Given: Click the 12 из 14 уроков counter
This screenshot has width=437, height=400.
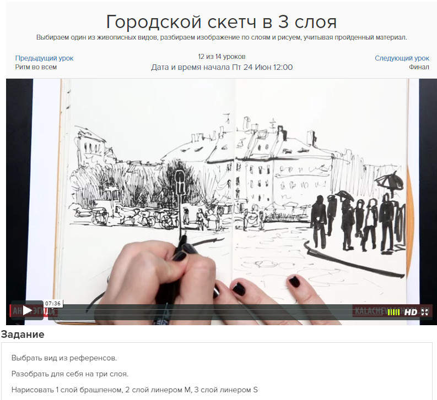Looking at the screenshot, I should (222, 57).
